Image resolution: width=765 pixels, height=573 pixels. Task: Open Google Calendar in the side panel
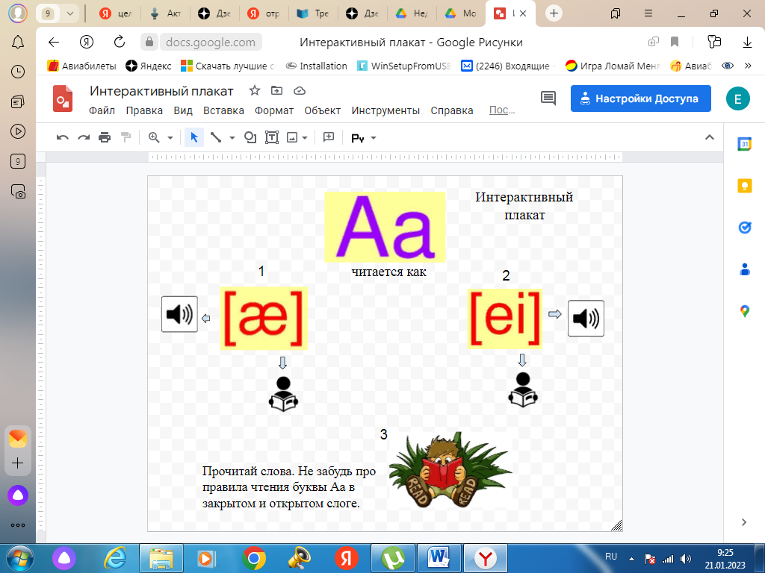click(744, 144)
